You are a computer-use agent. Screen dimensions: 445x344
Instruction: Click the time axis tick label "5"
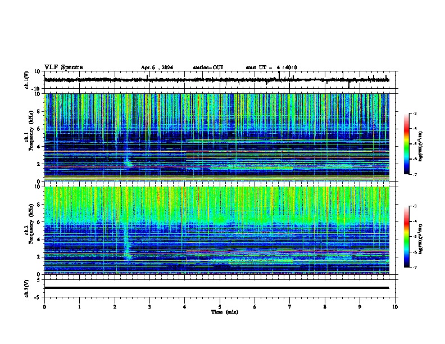(x=220, y=307)
